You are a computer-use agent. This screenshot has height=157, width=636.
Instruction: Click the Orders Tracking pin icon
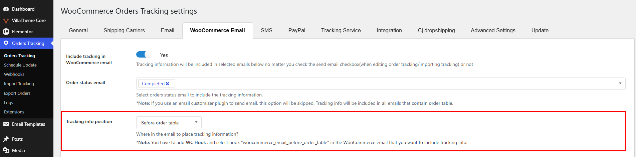click(x=6, y=43)
